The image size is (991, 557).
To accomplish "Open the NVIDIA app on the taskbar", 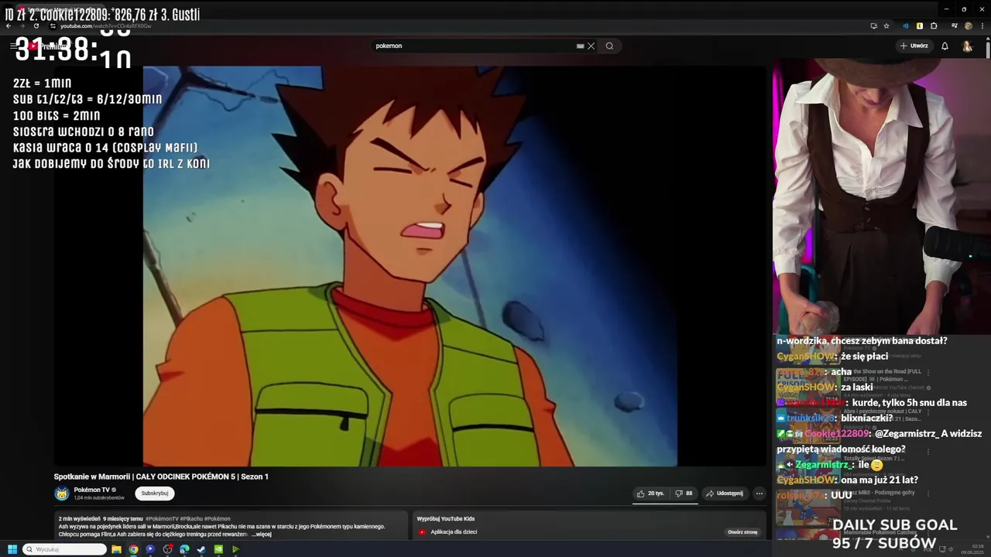I will point(218,549).
